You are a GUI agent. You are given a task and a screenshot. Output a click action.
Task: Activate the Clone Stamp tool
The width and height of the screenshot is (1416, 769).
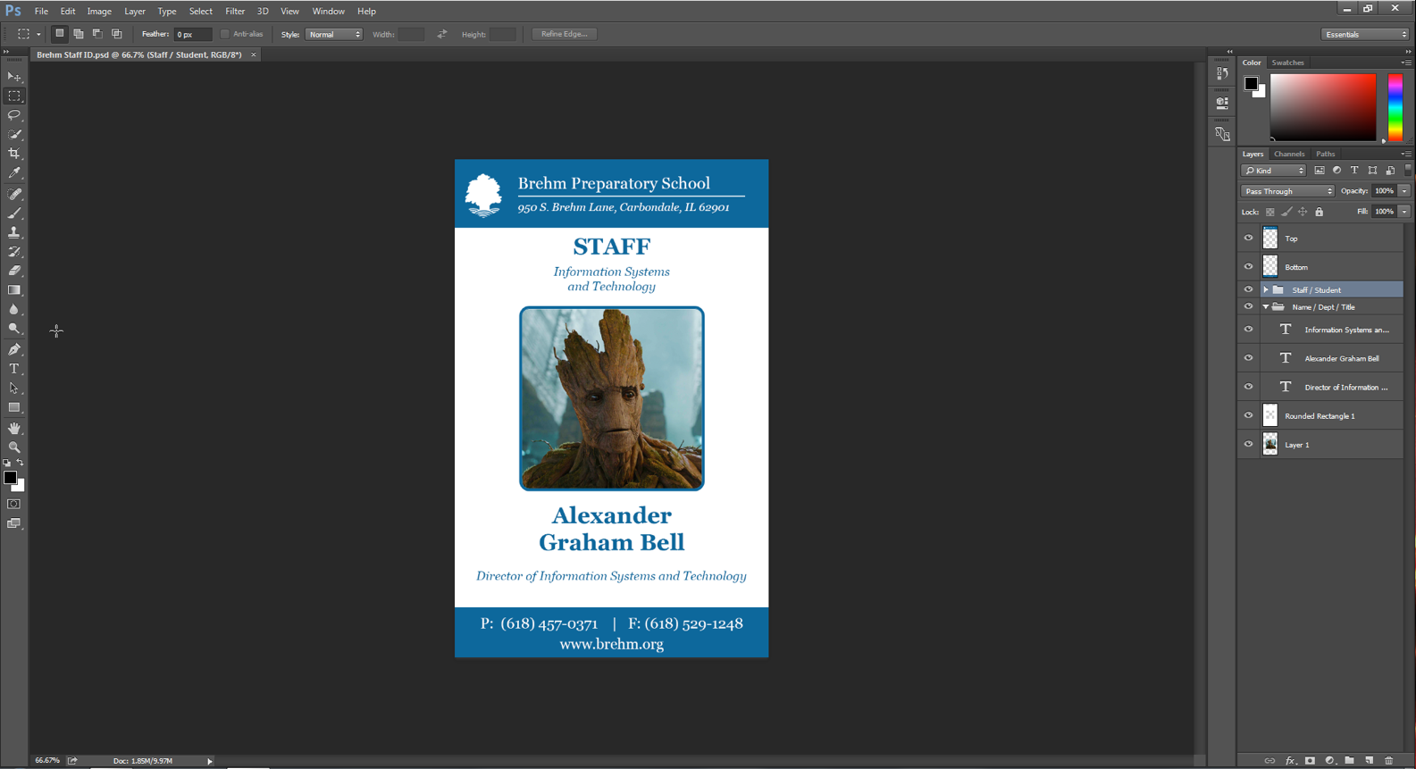14,232
